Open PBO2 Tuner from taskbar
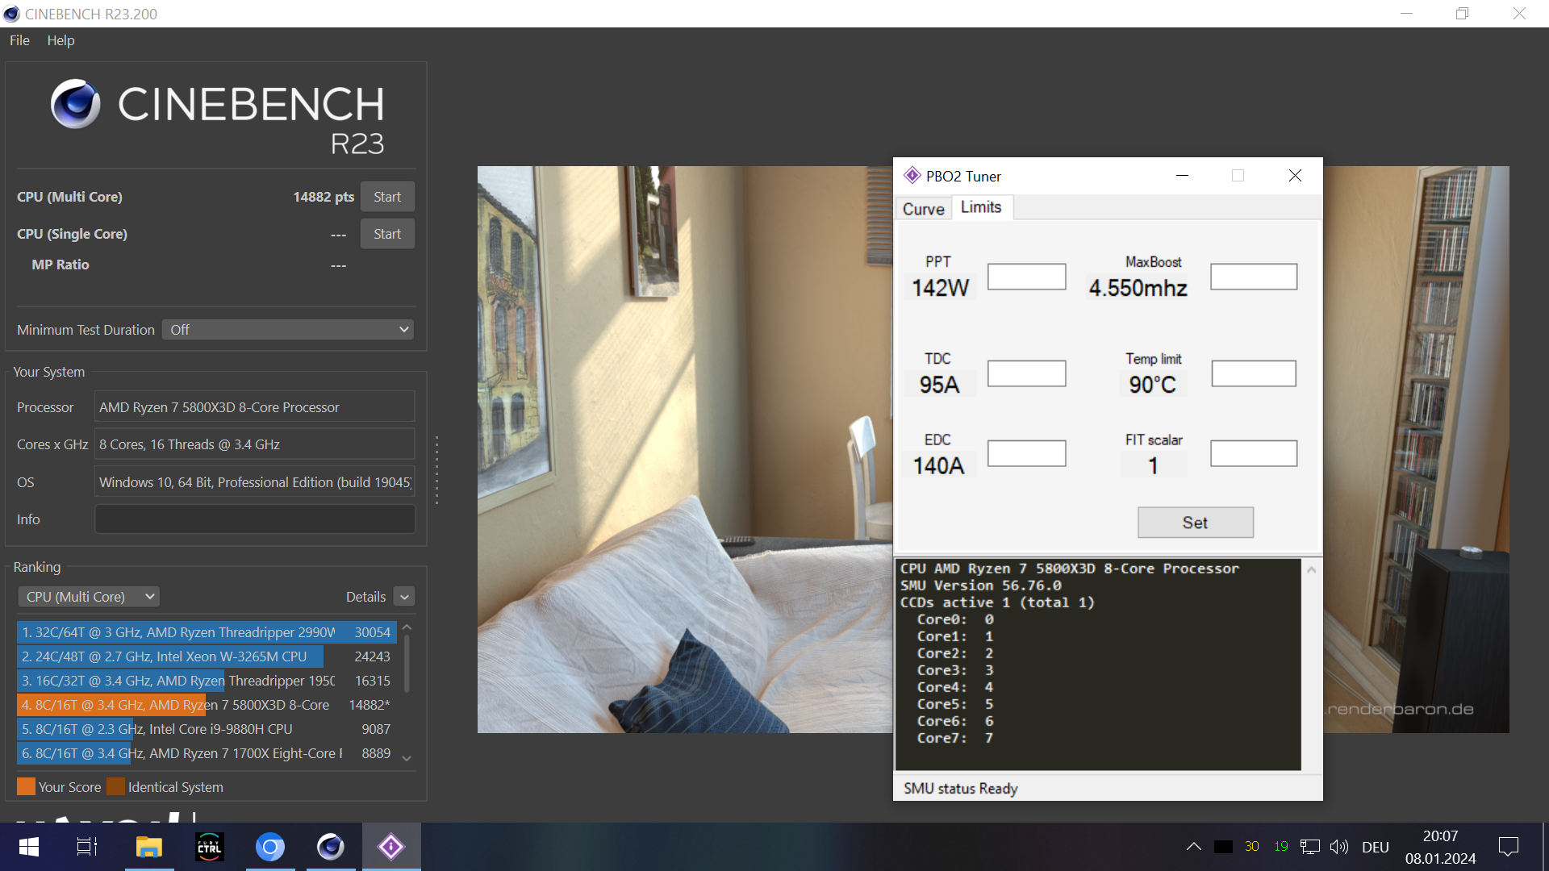The width and height of the screenshot is (1549, 871). [391, 847]
